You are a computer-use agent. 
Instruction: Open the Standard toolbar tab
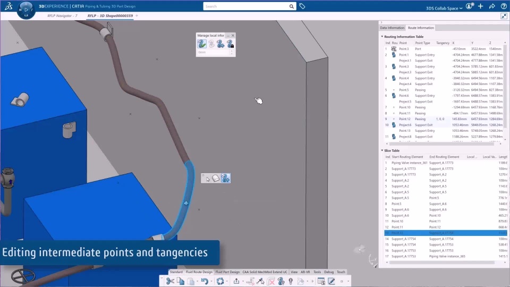pos(176,272)
